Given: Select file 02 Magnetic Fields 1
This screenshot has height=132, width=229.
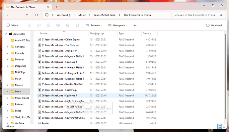Looking at the screenshot, I should click(97, 56).
